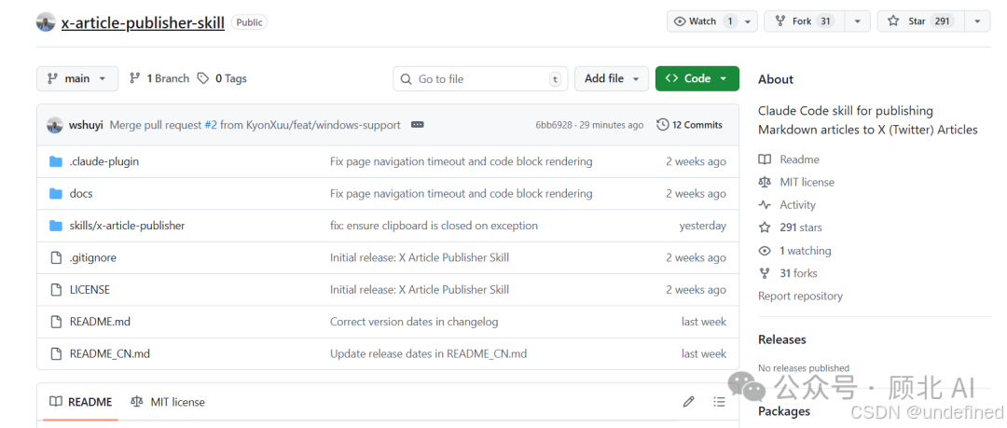This screenshot has height=428, width=1007.
Task: Click the Report repository link
Action: point(800,297)
